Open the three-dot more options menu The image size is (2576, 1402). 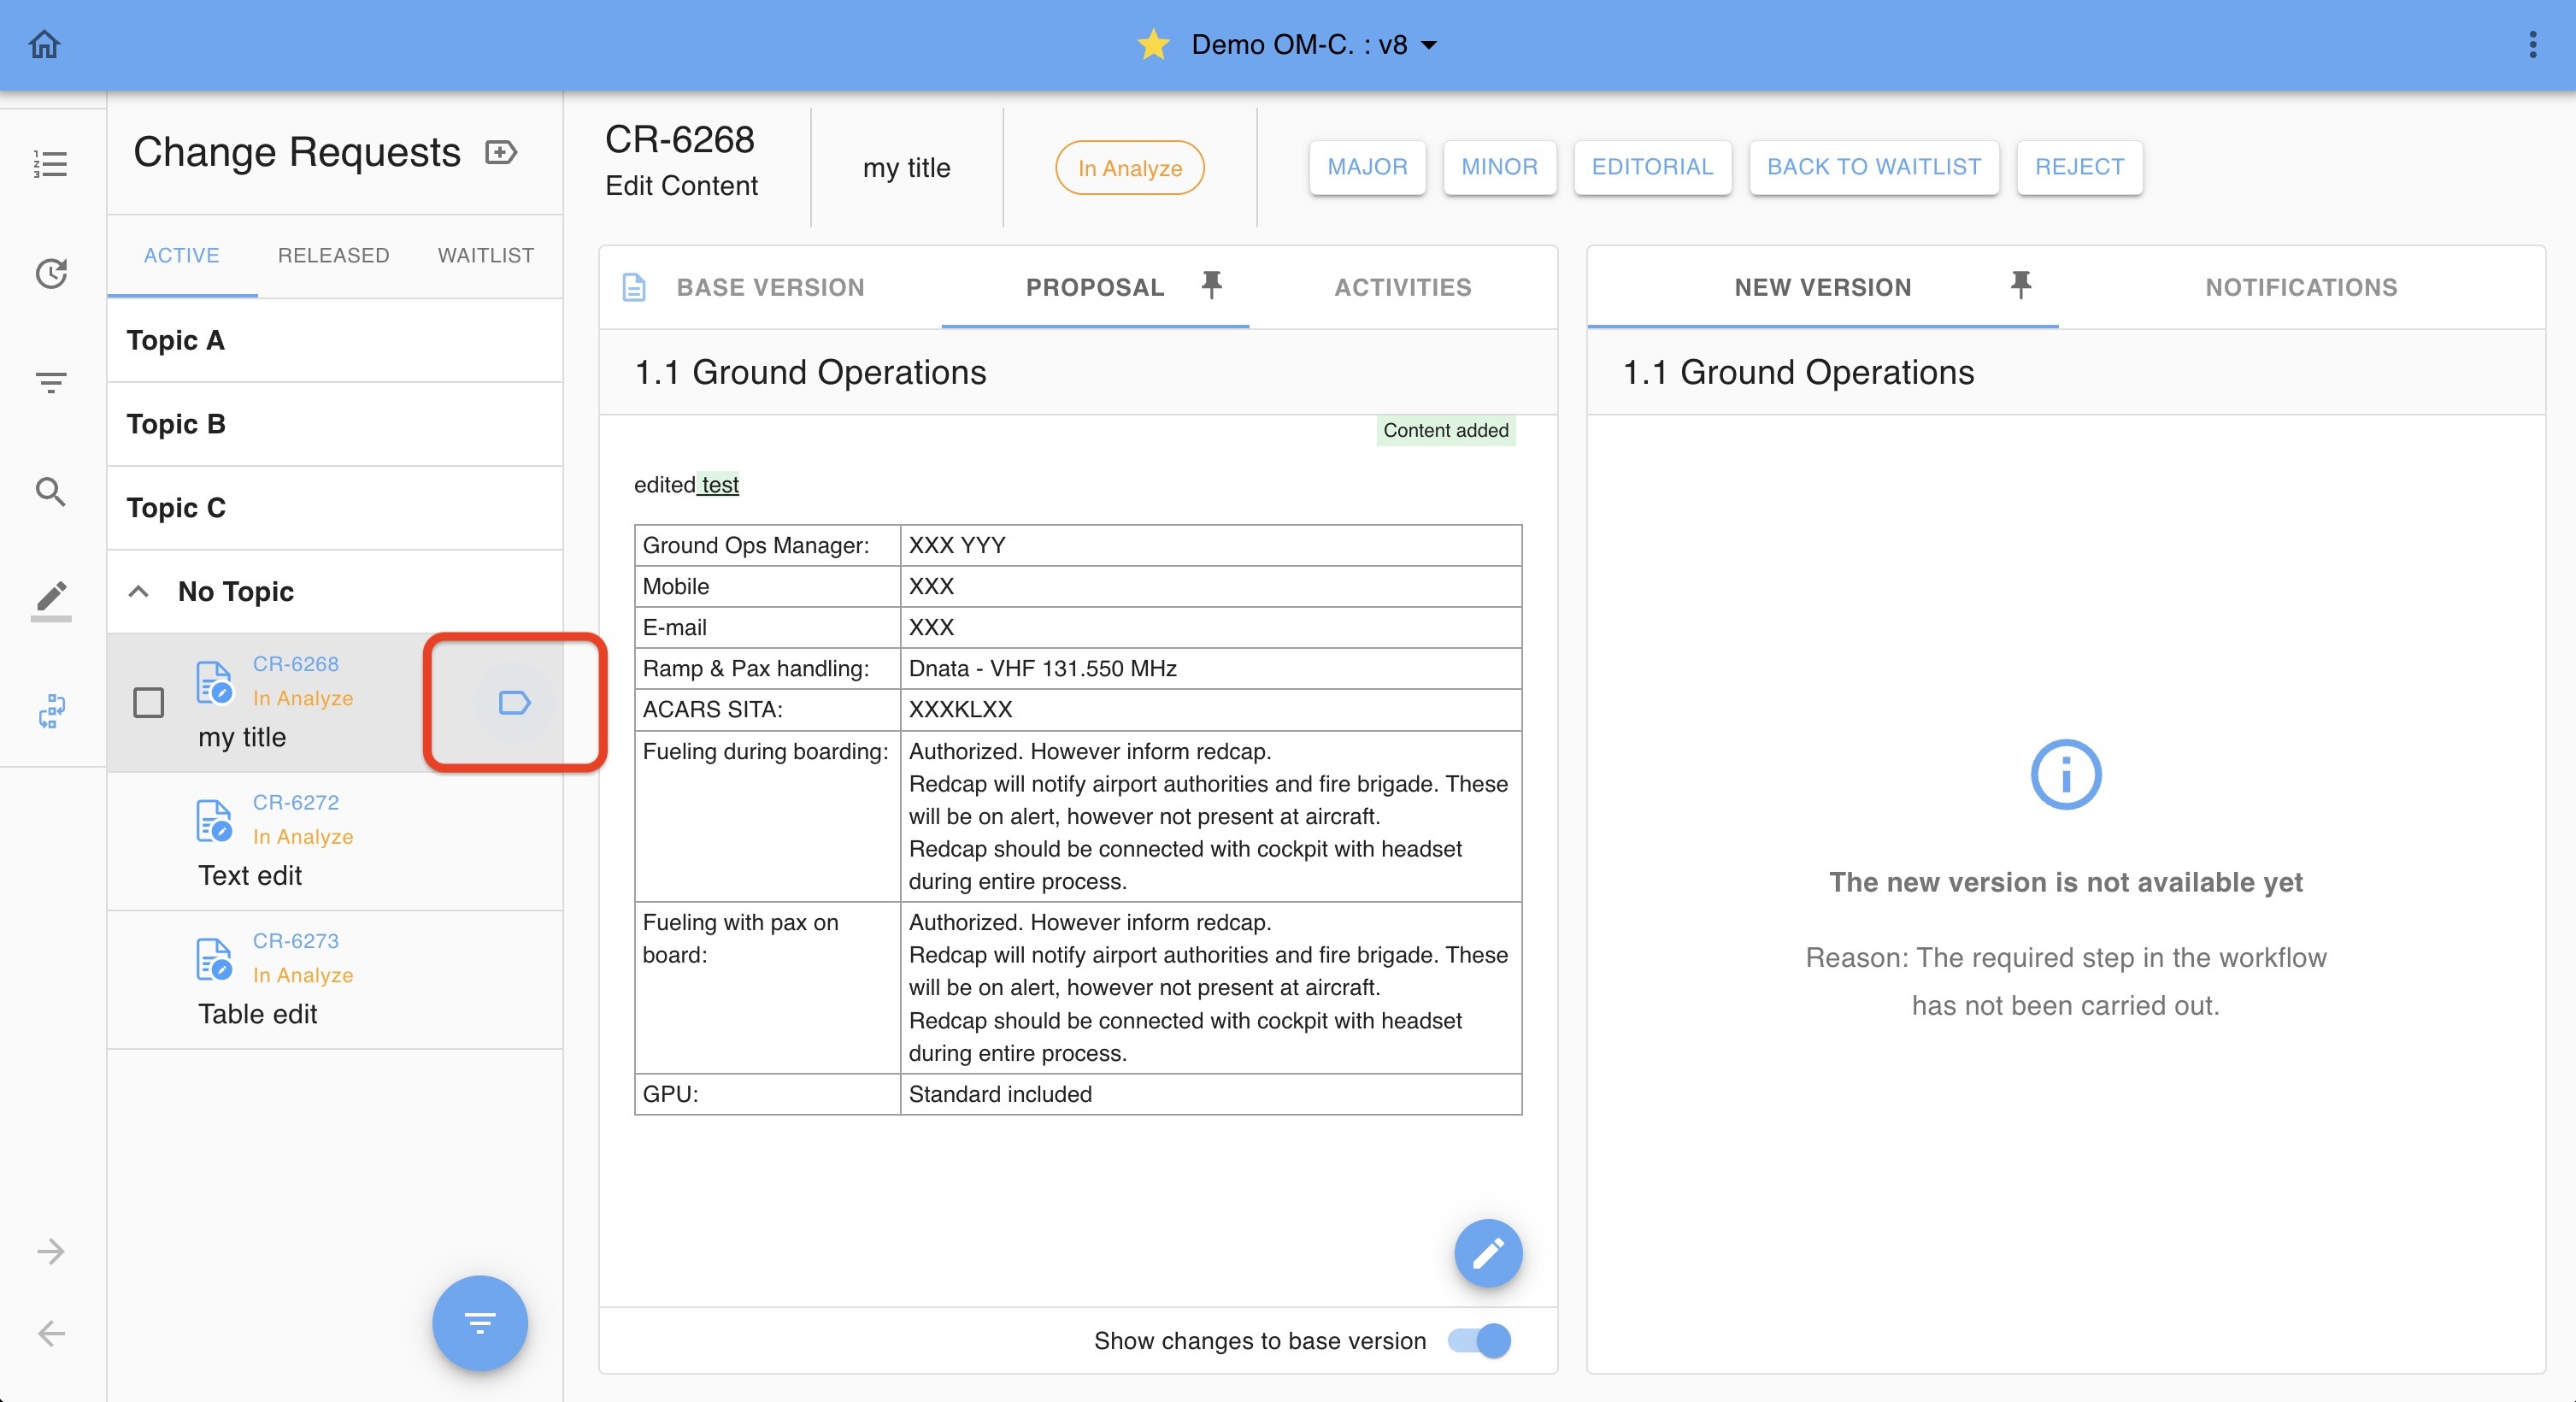point(2532,44)
